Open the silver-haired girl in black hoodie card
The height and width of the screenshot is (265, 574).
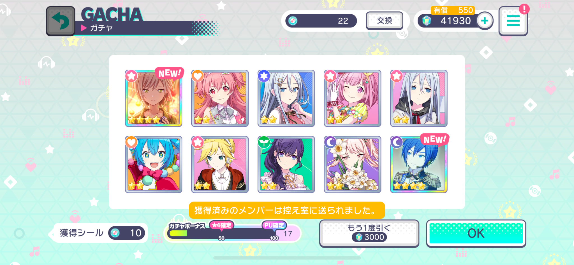[x=419, y=98]
